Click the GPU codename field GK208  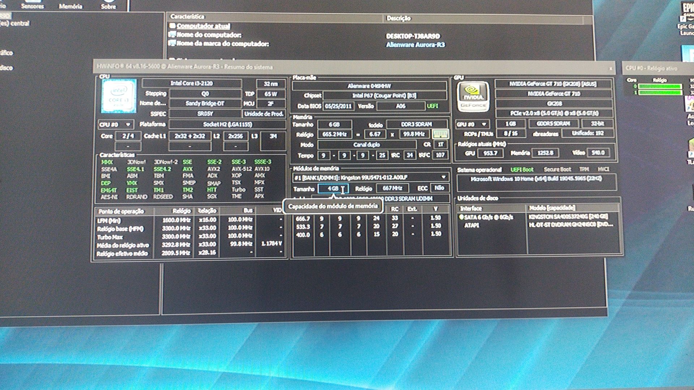click(x=554, y=104)
